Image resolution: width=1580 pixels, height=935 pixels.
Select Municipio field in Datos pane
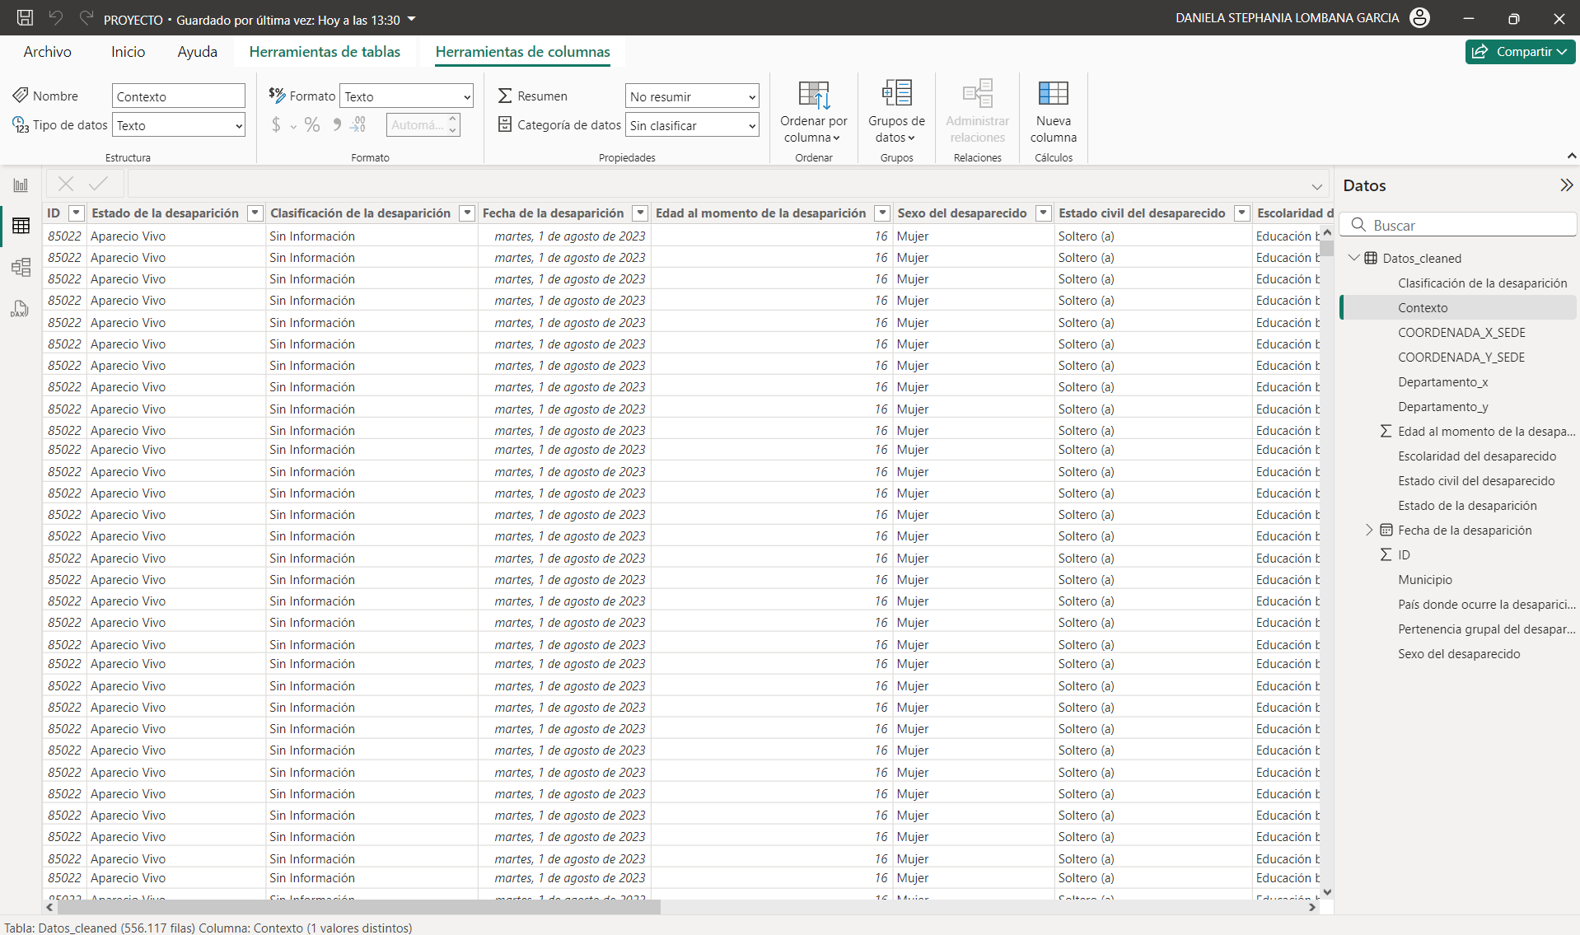point(1424,580)
